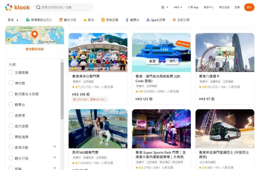Open the 繁 language dropdown
Image resolution: width=266 pixels, height=170 pixels.
point(164,7)
